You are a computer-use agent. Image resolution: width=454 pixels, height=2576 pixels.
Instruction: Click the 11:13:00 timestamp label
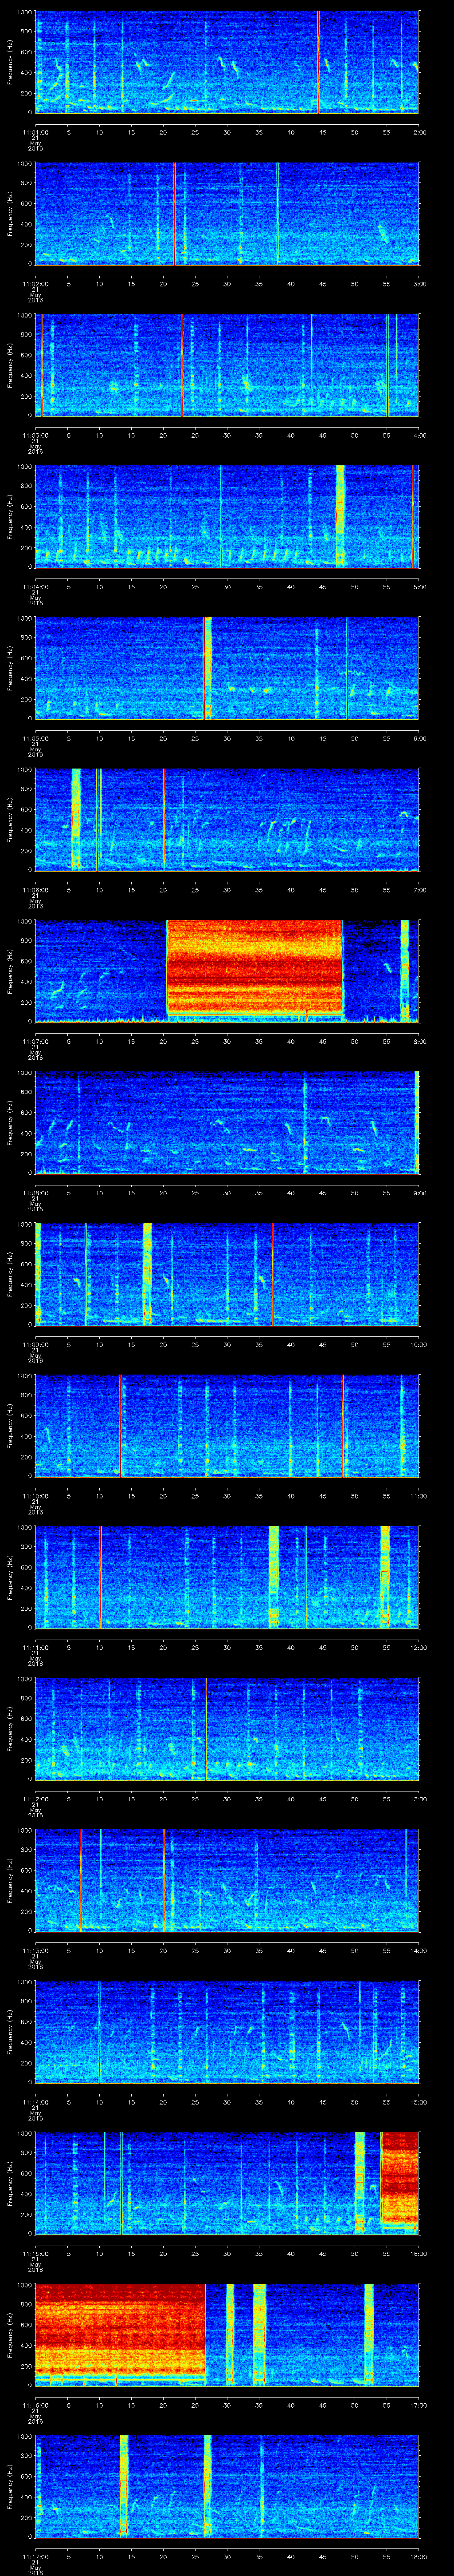pyautogui.click(x=35, y=1950)
